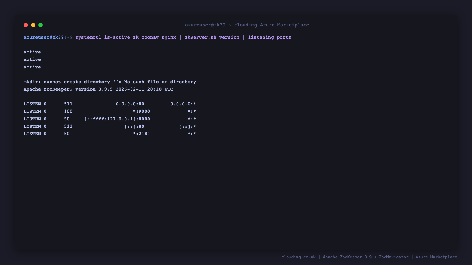Select the Apache ZooKeeper version 3.9.5 line

click(98, 89)
